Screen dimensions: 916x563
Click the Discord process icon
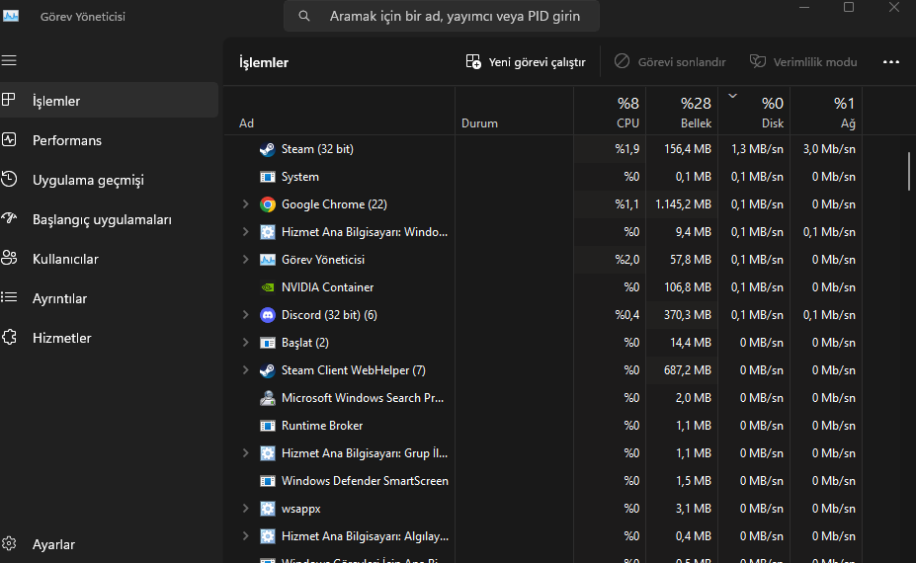pyautogui.click(x=268, y=315)
